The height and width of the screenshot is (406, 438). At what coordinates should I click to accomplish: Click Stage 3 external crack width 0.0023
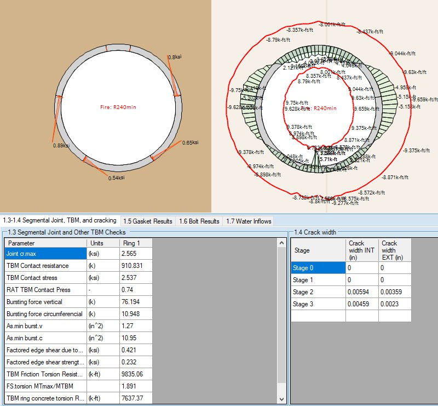click(394, 304)
